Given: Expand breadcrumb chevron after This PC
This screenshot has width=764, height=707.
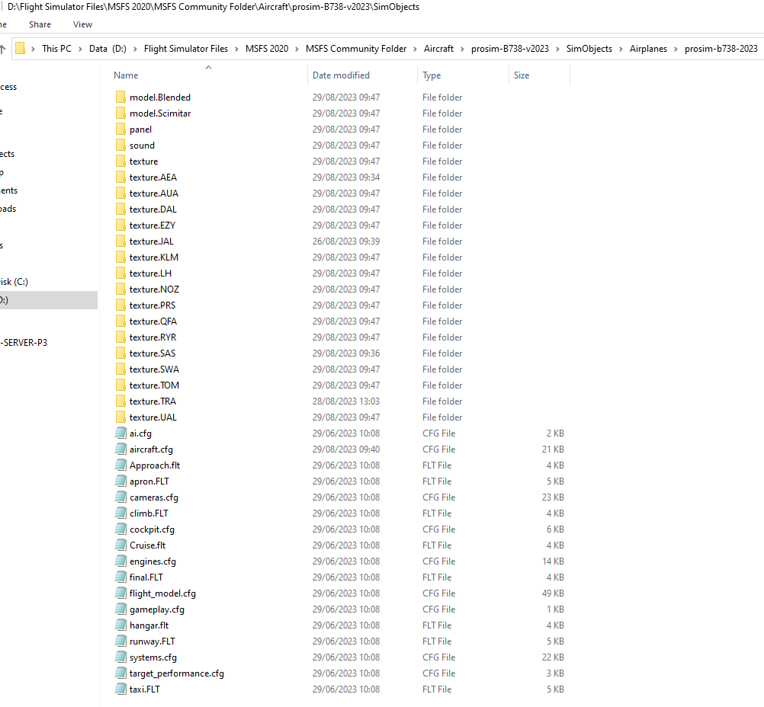Looking at the screenshot, I should [x=80, y=50].
